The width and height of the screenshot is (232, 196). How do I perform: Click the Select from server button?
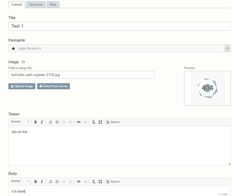pos(54,86)
